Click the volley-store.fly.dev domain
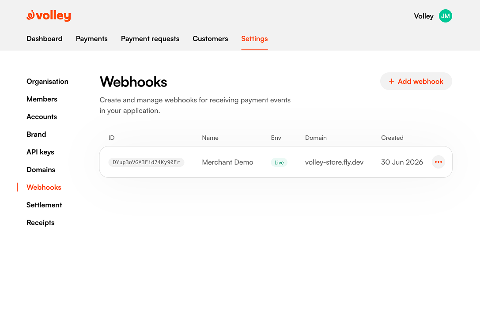This screenshot has width=480, height=315. tap(334, 162)
